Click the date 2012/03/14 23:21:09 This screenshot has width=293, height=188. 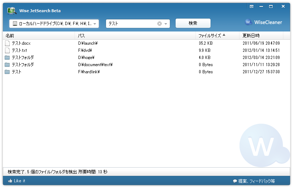261,58
